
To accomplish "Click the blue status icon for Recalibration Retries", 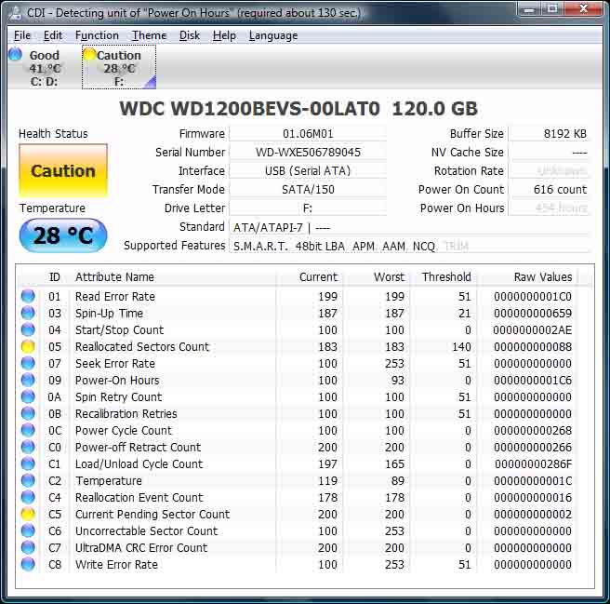I will (x=28, y=413).
